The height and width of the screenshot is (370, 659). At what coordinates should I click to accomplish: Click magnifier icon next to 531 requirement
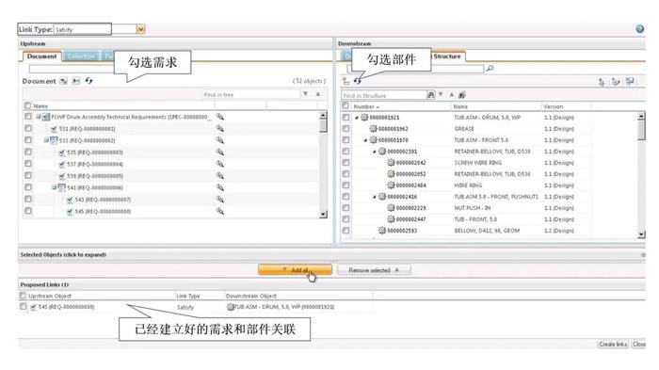click(x=220, y=129)
